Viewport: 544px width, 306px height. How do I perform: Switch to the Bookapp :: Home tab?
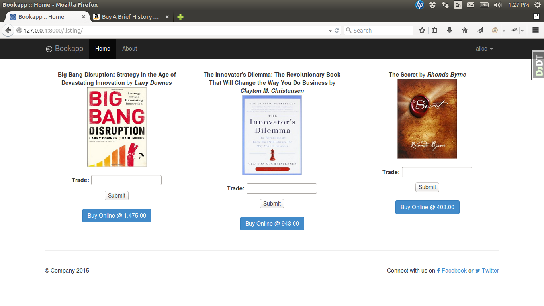point(47,17)
